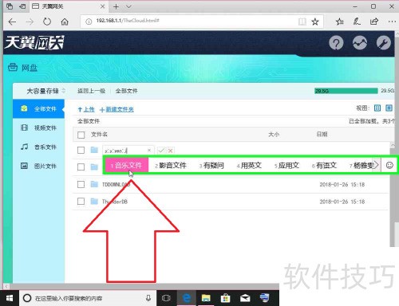Image resolution: width=399 pixels, height=306 pixels.
Task: Confirm folder name with green checkmark
Action: 161,151
